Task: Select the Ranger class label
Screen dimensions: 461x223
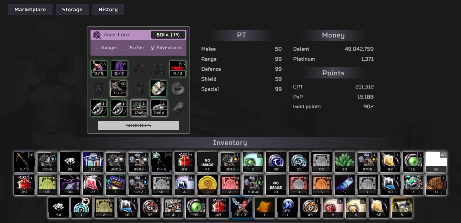Action: point(106,48)
